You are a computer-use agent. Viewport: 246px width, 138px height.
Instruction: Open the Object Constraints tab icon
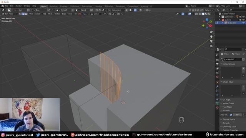217,99
